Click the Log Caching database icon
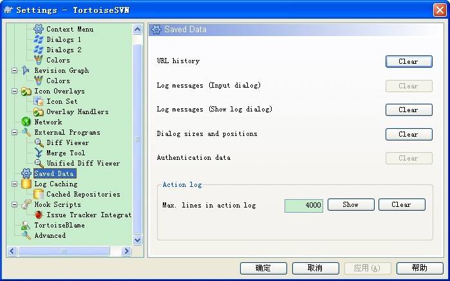Screen dimensions: 450x281 (x=26, y=184)
